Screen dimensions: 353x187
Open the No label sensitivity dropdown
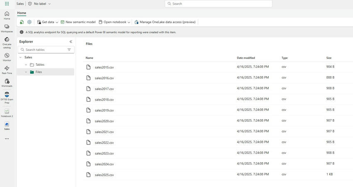tap(39, 4)
